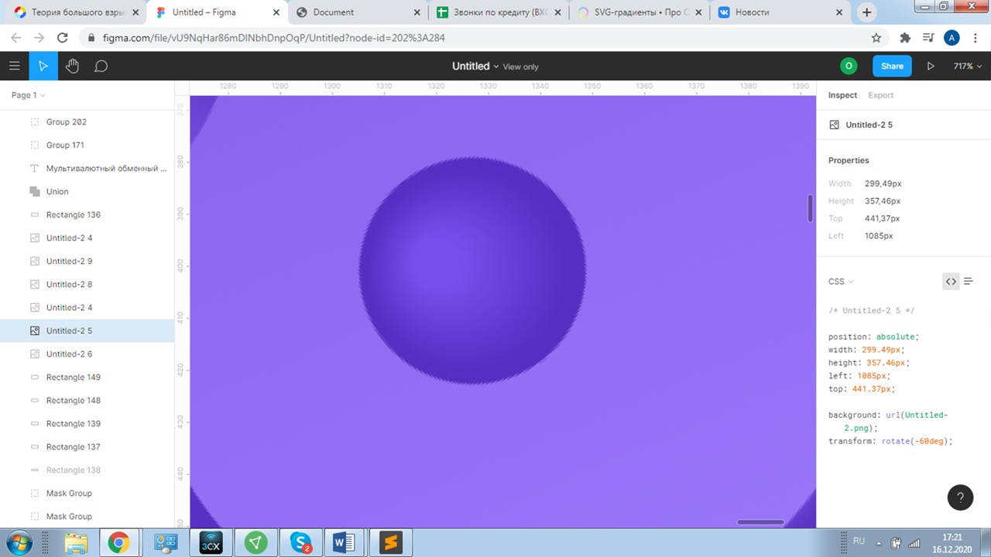This screenshot has height=557, width=991.
Task: Open Chrome three-dot menu
Action: [x=976, y=38]
